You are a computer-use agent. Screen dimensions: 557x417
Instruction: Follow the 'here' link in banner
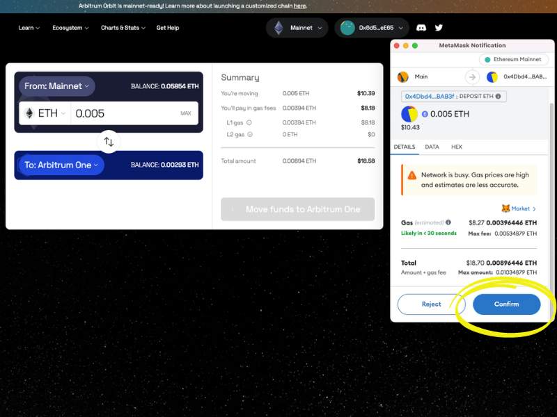click(x=299, y=6)
